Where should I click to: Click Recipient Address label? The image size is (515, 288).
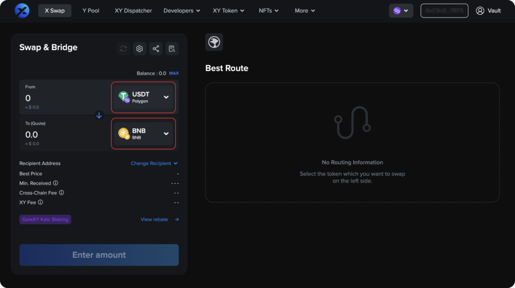[x=40, y=163]
